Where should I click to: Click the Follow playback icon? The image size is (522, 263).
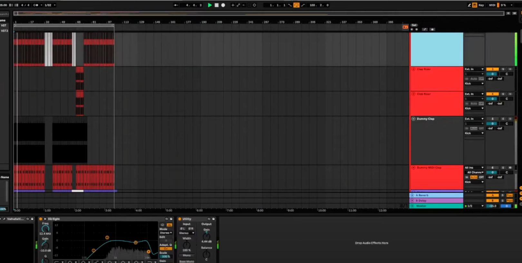point(176,5)
